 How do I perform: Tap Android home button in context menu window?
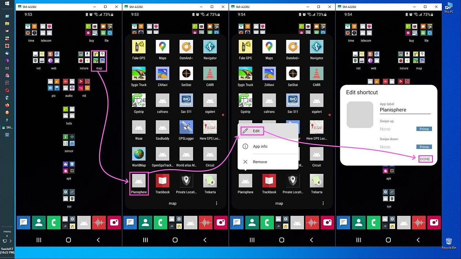pyautogui.click(x=282, y=240)
